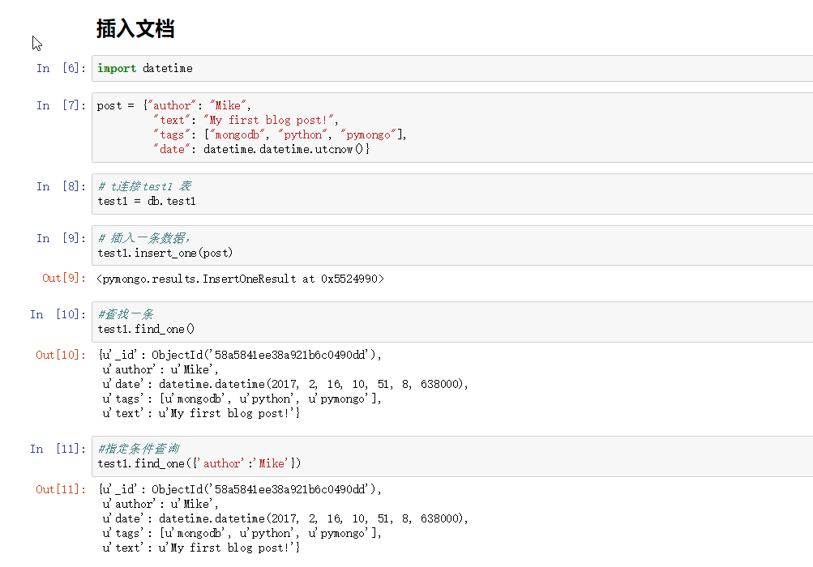Toggle output via the Out[9] prompt
Viewport: 813px width, 567px height.
coord(64,279)
